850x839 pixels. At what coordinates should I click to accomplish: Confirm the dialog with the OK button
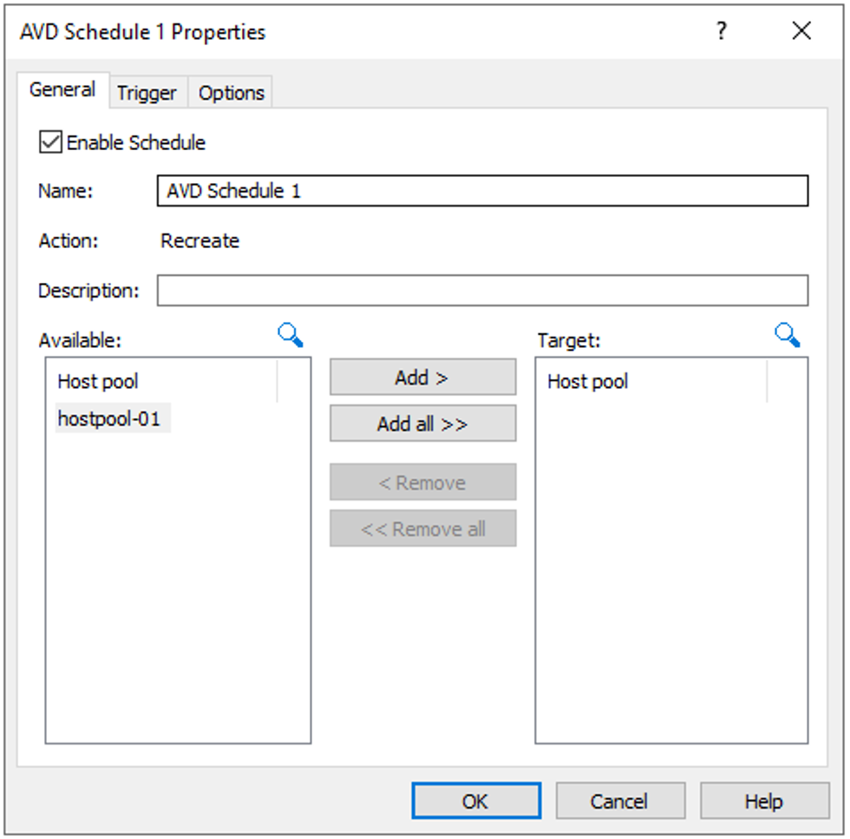pyautogui.click(x=476, y=801)
